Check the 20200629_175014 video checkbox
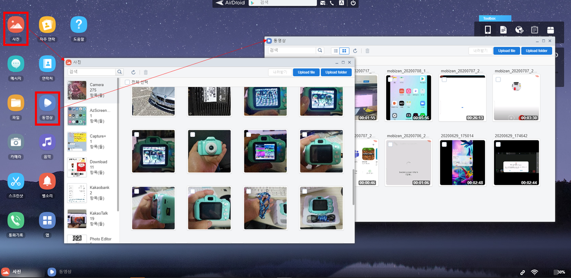The width and height of the screenshot is (571, 278). tap(444, 144)
